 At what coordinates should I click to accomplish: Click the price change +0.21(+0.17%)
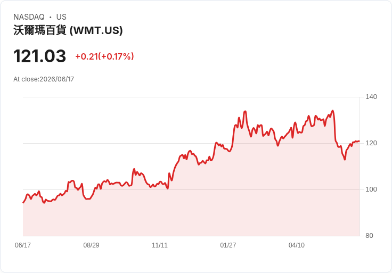(104, 56)
